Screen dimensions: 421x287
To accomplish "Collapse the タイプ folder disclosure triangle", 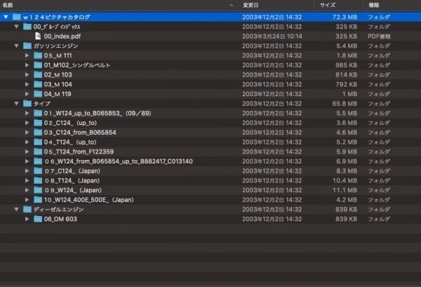I will (x=16, y=103).
